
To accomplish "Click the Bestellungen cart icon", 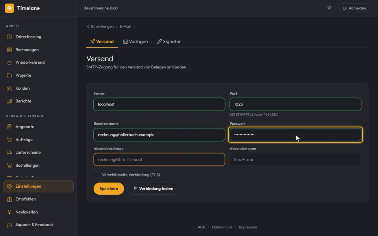I will (x=9, y=166).
